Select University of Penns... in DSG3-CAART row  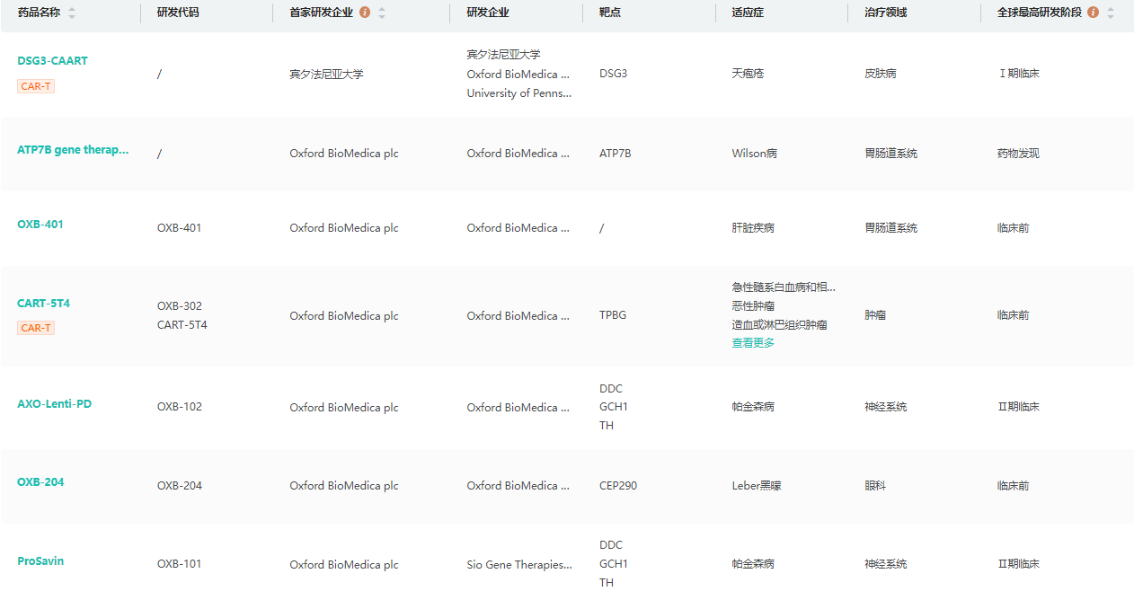point(519,93)
